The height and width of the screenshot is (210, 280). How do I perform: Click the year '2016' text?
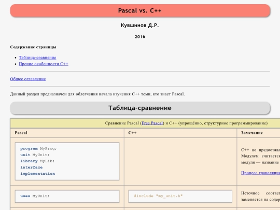click(140, 37)
